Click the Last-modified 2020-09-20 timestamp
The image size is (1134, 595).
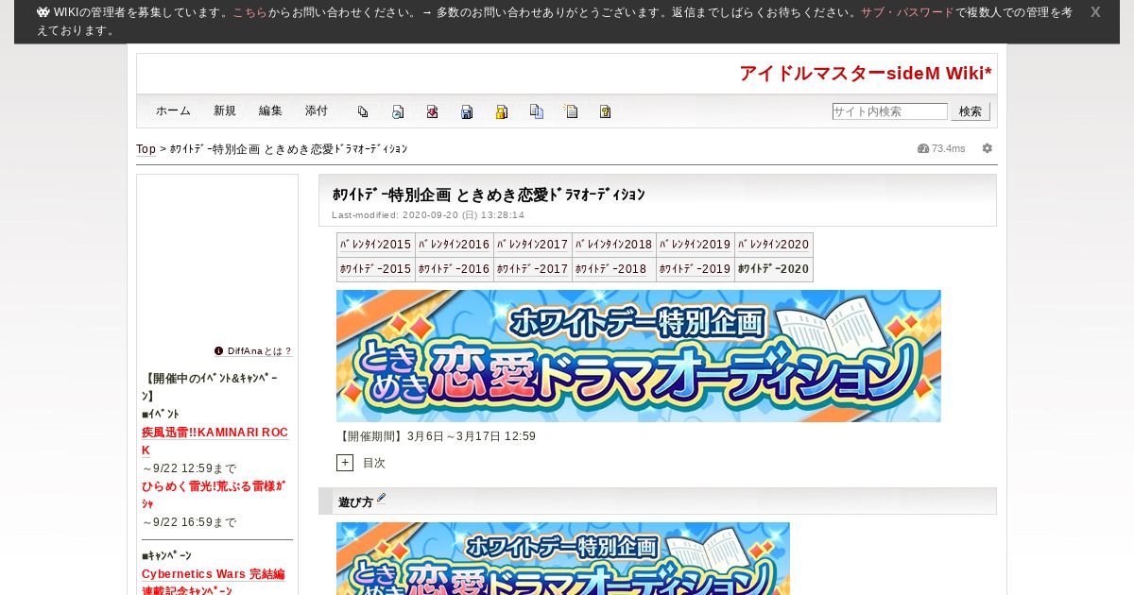pos(428,215)
